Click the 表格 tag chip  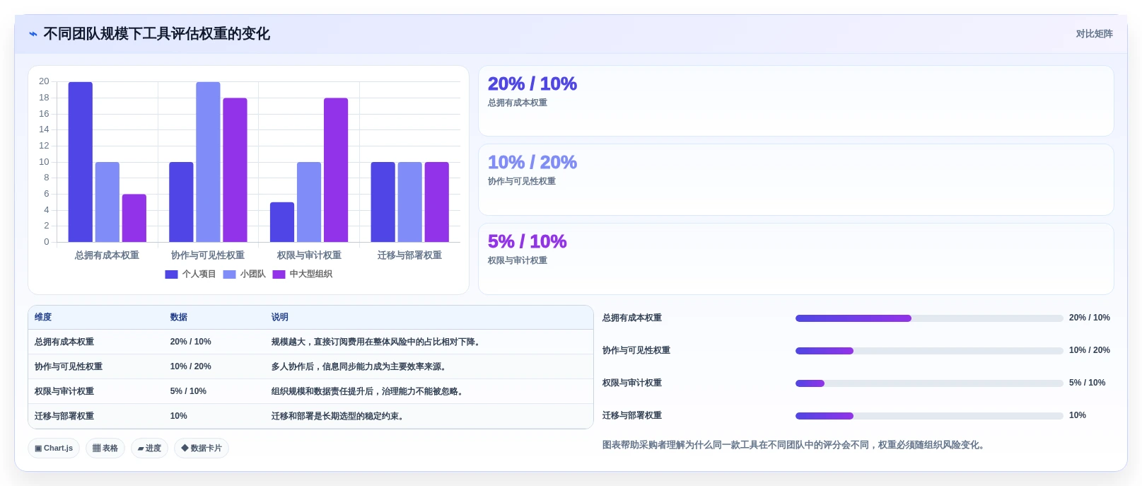coord(105,449)
